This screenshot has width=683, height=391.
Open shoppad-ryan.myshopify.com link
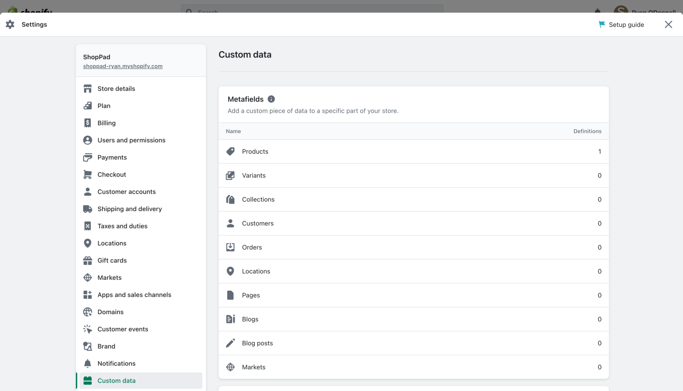coord(123,66)
